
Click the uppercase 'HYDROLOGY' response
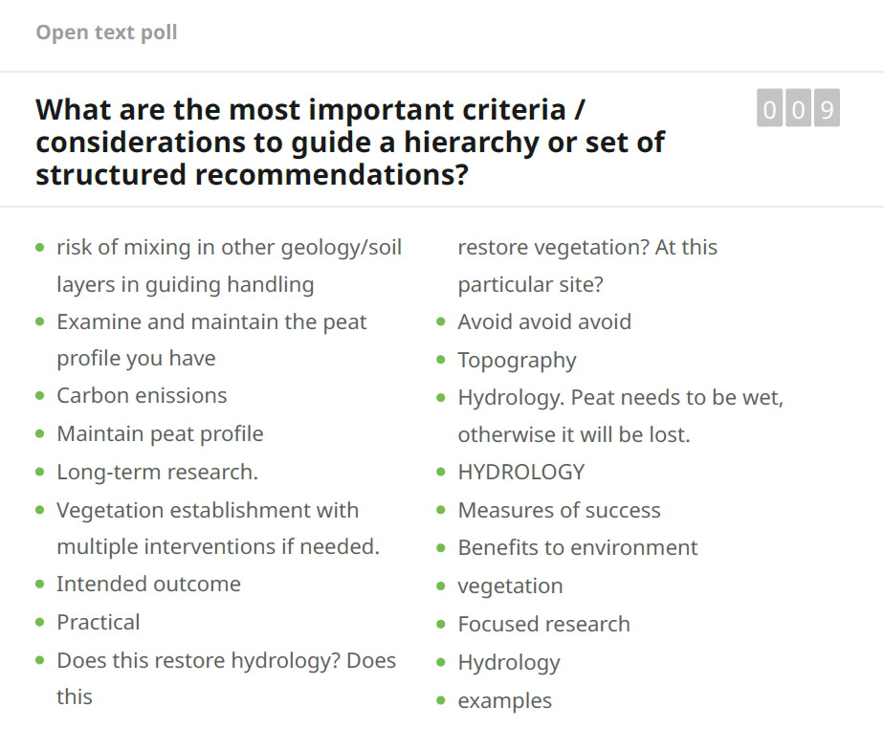pos(521,472)
